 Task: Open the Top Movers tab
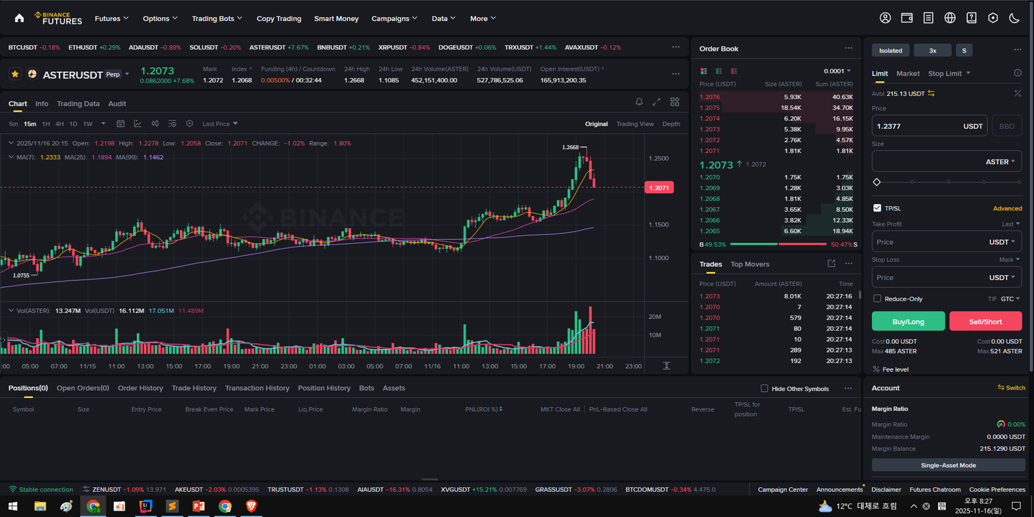click(750, 264)
